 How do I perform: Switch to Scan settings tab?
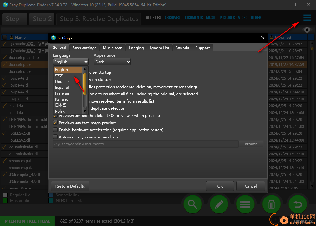point(84,48)
